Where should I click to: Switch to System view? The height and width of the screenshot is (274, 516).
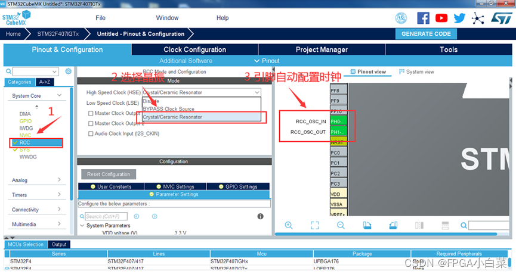(x=416, y=71)
